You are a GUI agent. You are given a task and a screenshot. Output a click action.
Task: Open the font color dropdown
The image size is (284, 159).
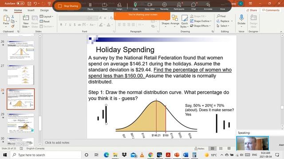(x=112, y=25)
